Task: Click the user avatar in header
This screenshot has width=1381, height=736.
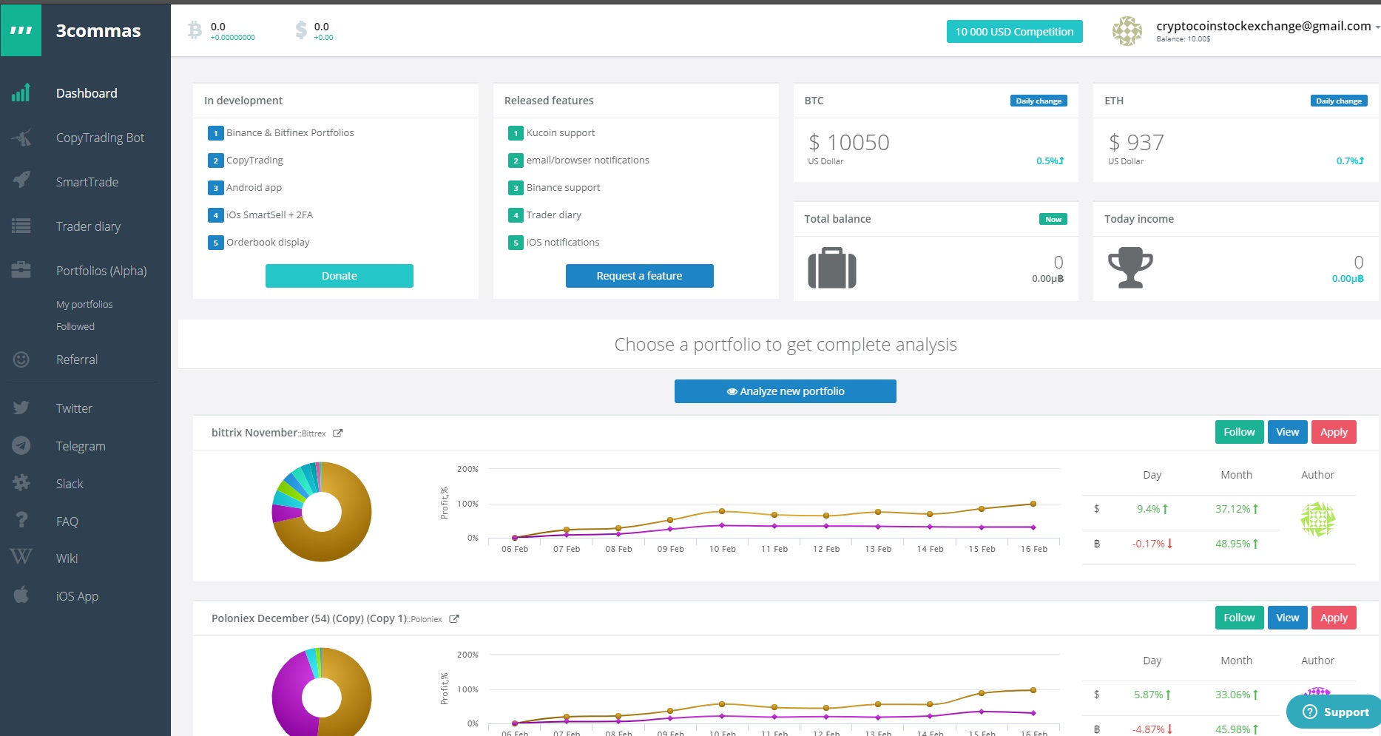Action: click(x=1127, y=31)
